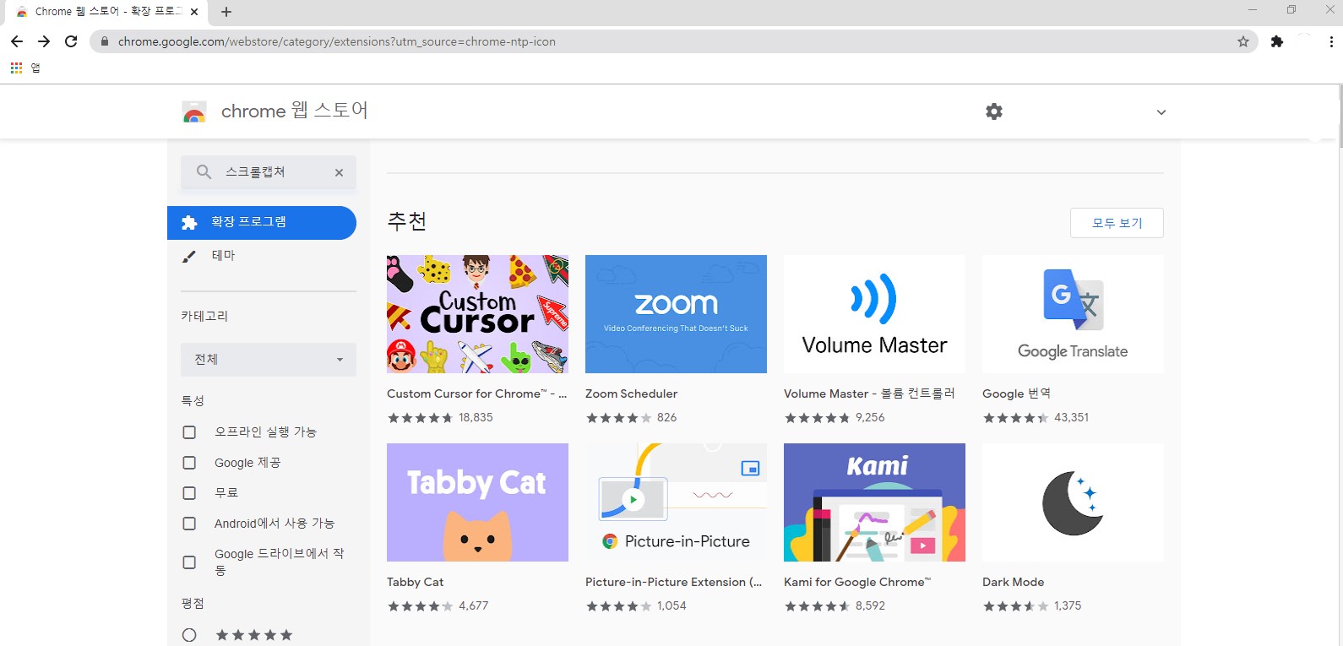The width and height of the screenshot is (1343, 646).
Task: Open the Dark Mode extension thumbnail
Action: 1073,502
